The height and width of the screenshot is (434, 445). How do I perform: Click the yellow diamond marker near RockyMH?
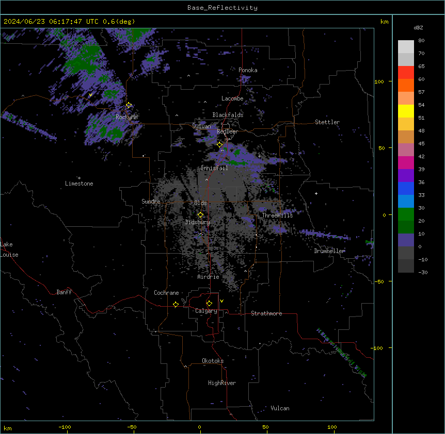pos(129,105)
